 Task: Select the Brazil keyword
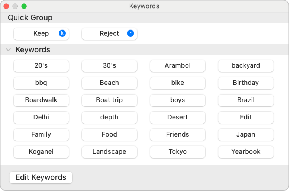[246, 100]
